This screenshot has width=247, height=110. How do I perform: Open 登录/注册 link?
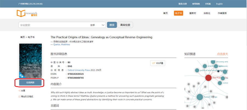tap(183, 4)
